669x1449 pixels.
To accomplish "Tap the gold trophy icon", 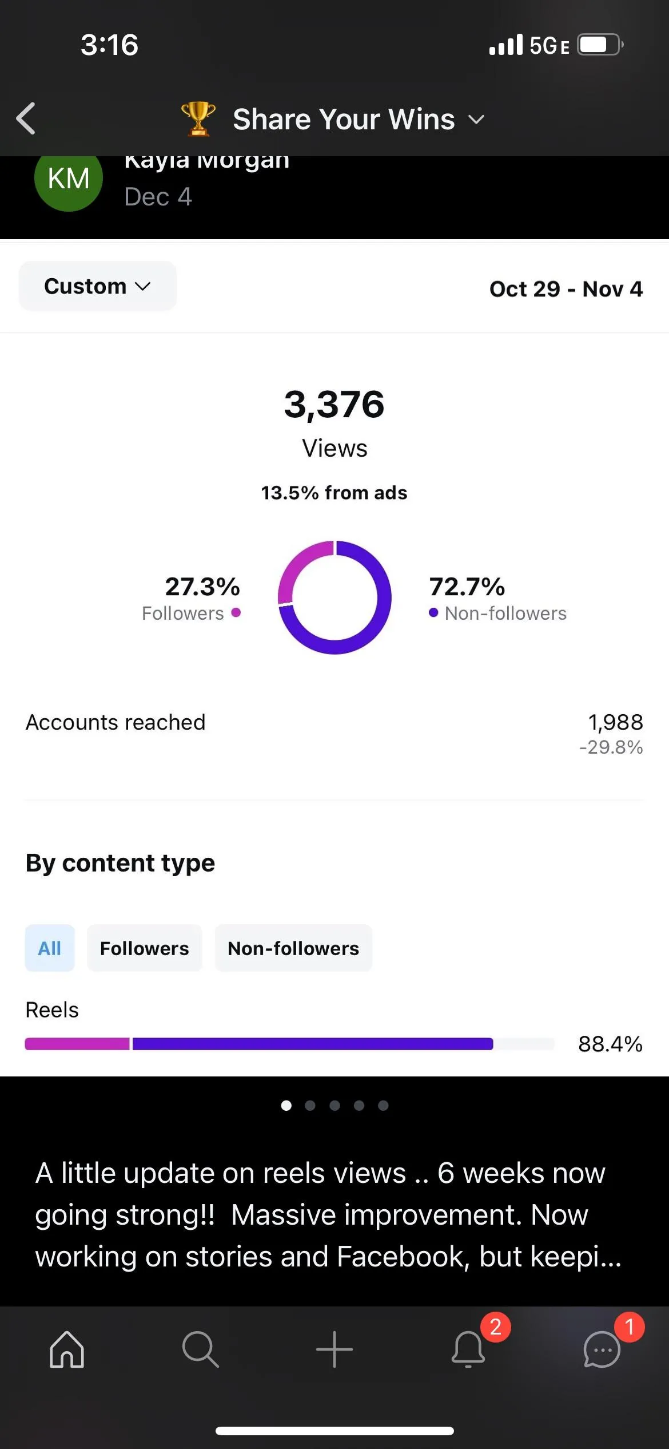I will [198, 118].
